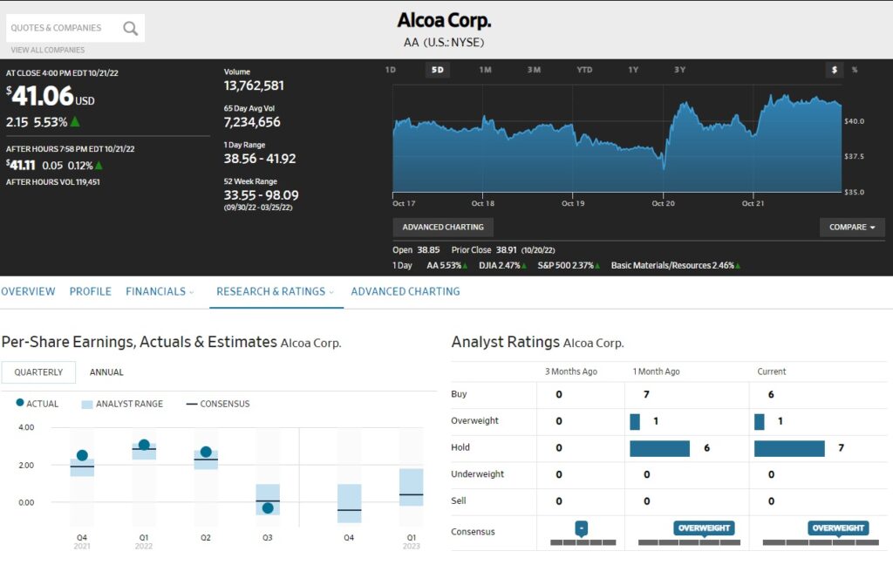Switch chart to percent change view
893x565 pixels.
[x=855, y=70]
